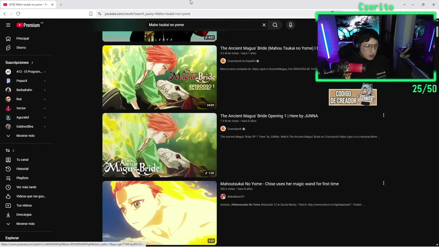This screenshot has width=439, height=247.
Task: Expand Suscripciones section chevron
Action: tap(32, 63)
